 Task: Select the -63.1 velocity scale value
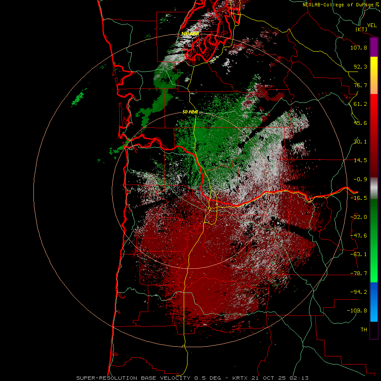tap(359, 254)
